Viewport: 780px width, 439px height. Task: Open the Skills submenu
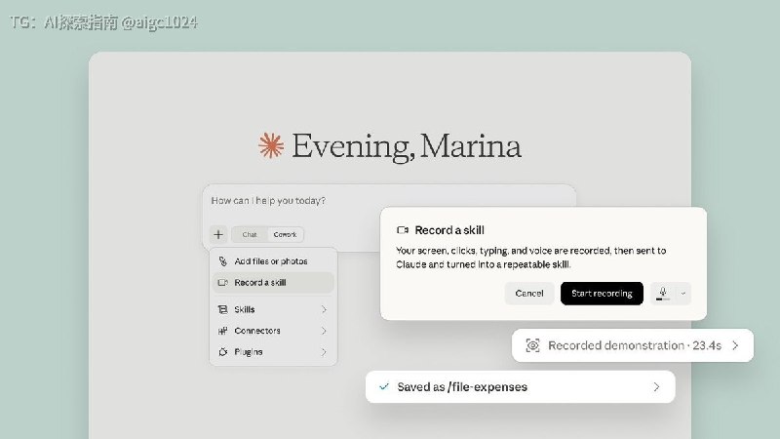(x=273, y=309)
